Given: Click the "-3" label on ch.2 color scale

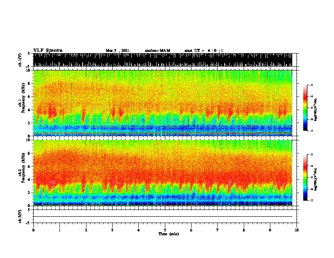Looking at the screenshot, I should click(311, 155).
